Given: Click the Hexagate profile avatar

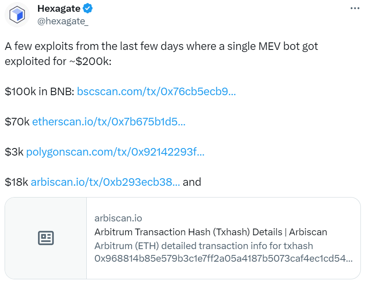Looking at the screenshot, I should click(18, 15).
